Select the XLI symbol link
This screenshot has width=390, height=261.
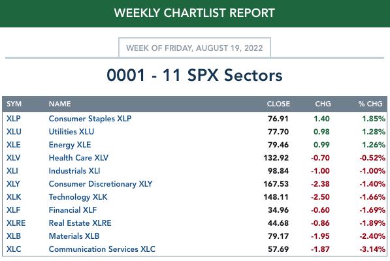[12, 170]
